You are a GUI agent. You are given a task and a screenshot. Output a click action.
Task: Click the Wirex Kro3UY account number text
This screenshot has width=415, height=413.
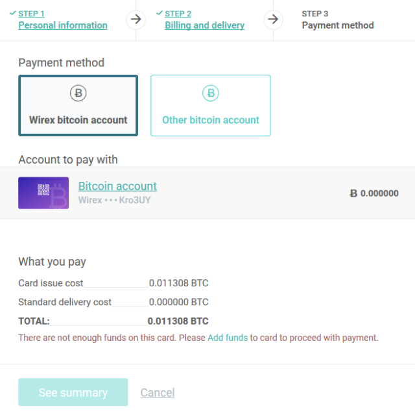114,200
